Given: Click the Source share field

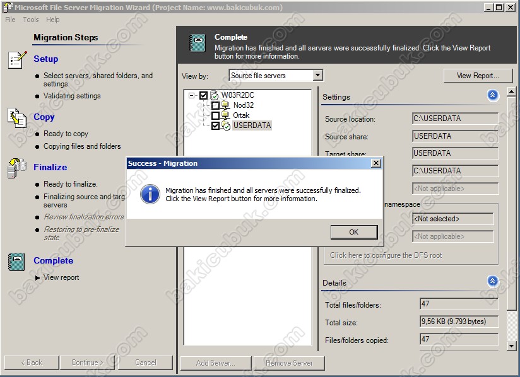Looking at the screenshot, I should click(x=456, y=136).
